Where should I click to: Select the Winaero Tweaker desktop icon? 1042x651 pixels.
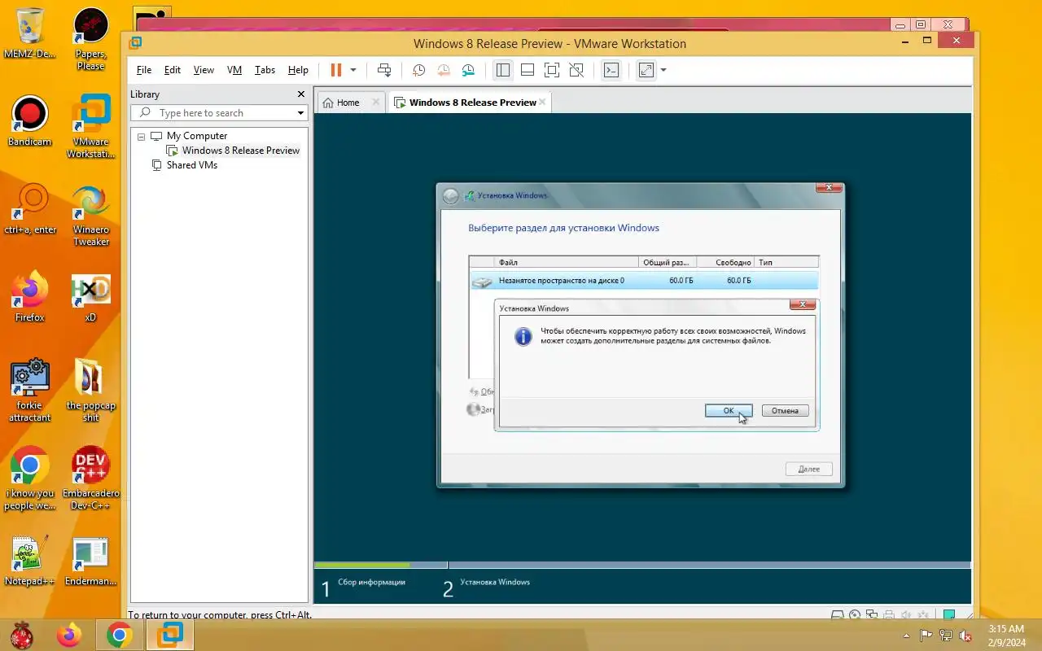click(91, 215)
